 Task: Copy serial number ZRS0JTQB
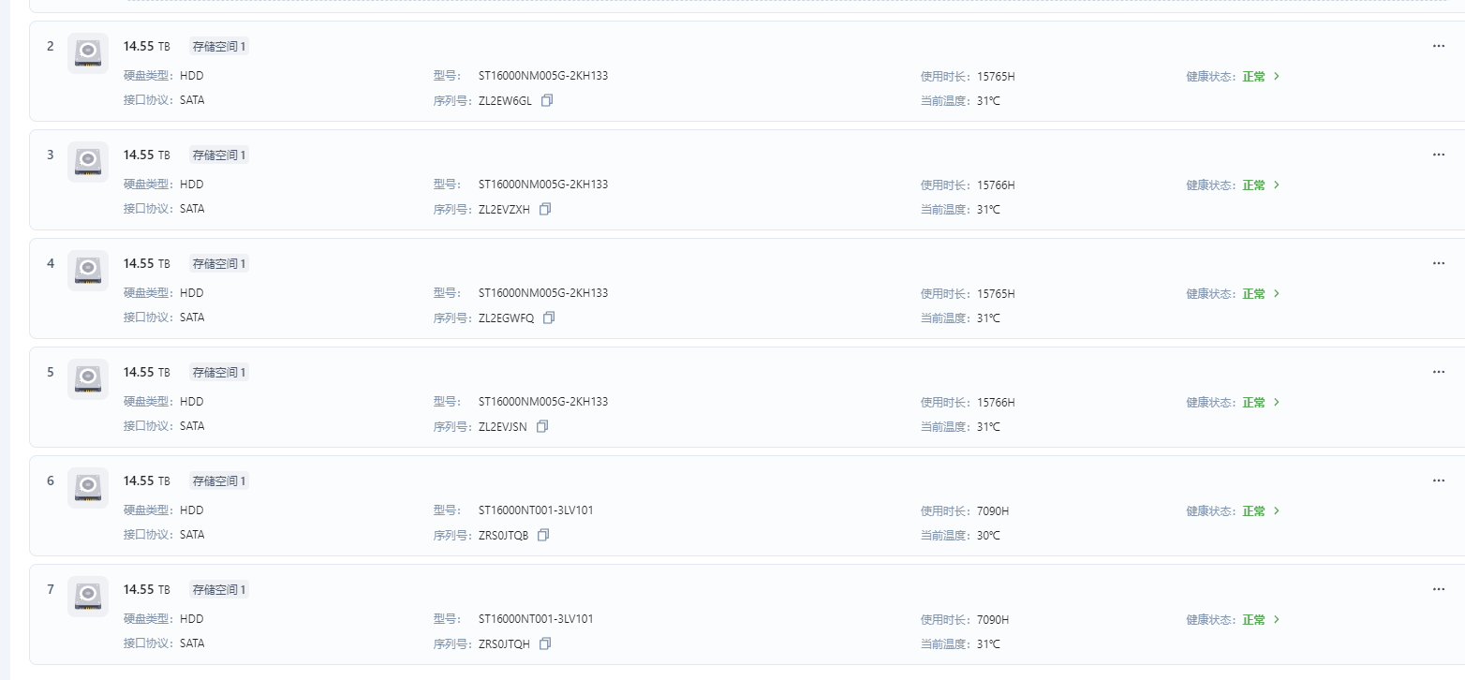543,536
